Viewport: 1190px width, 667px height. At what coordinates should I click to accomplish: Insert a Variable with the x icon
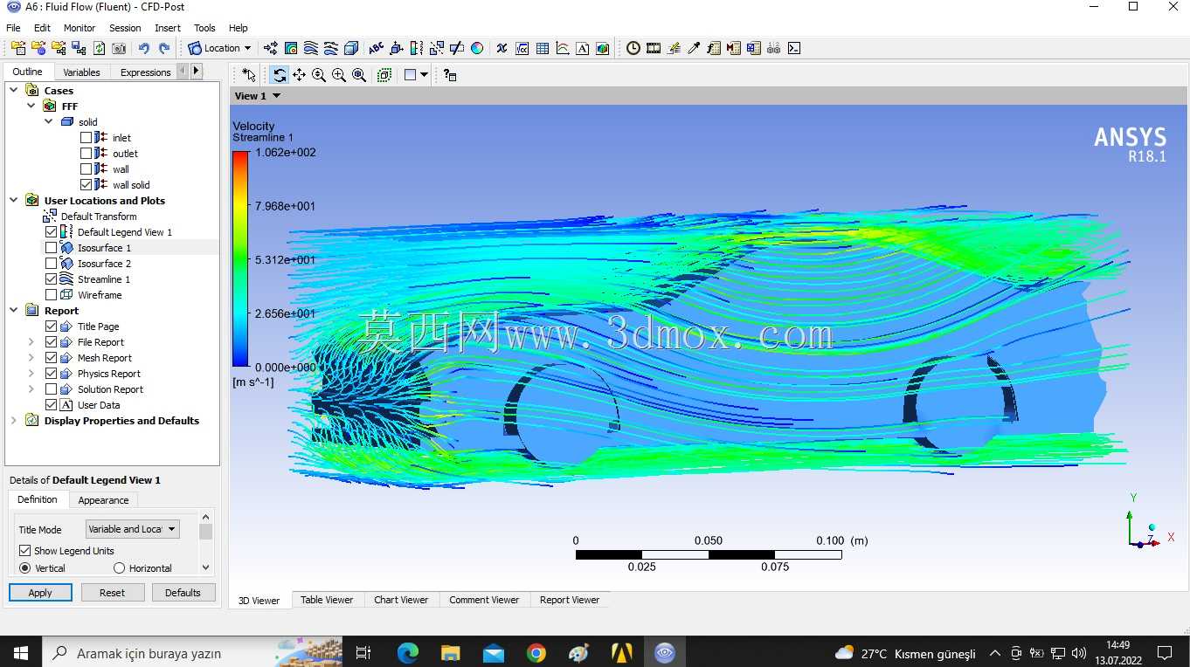[502, 48]
